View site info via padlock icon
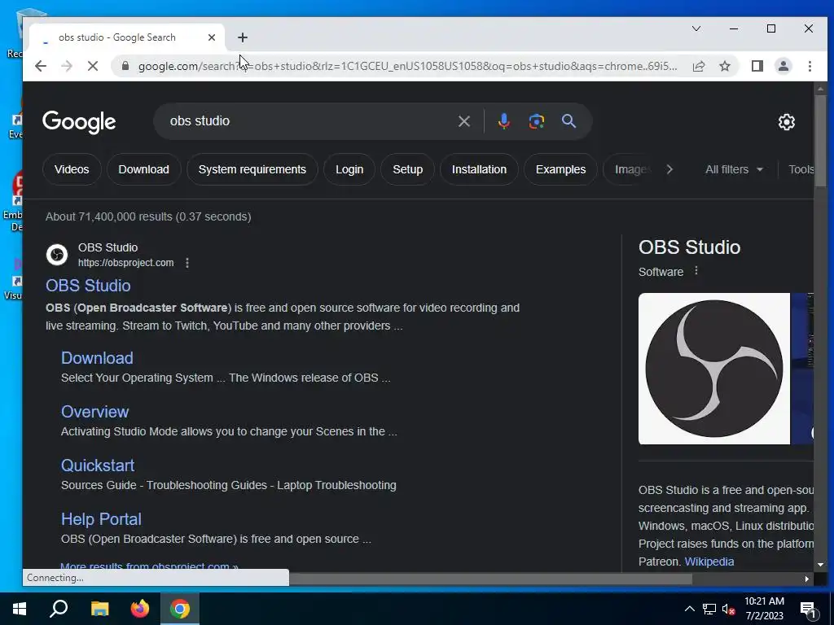 (x=125, y=66)
